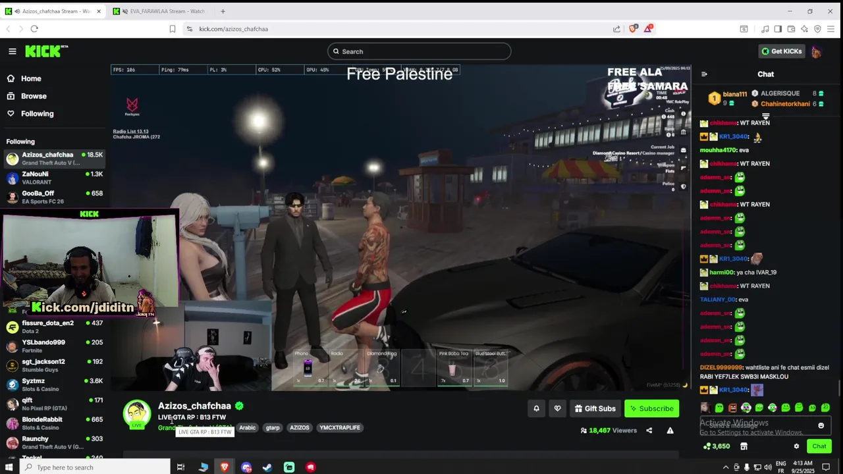
Task: Open Syztmz channel in sidebar
Action: pyautogui.click(x=54, y=384)
